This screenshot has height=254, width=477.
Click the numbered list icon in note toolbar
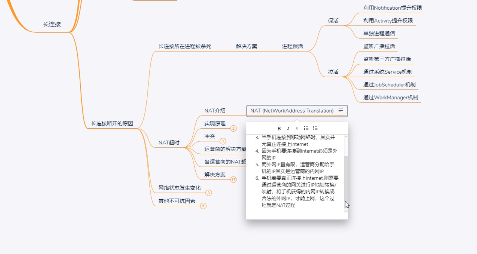[x=315, y=128]
